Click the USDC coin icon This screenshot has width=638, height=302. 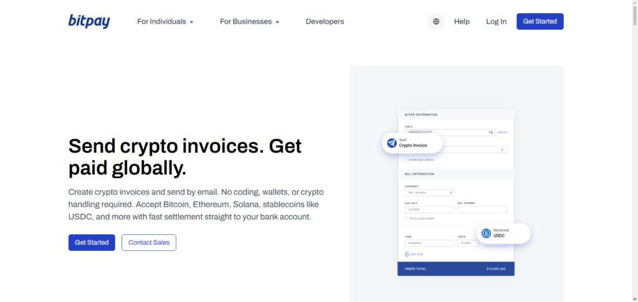pos(486,234)
